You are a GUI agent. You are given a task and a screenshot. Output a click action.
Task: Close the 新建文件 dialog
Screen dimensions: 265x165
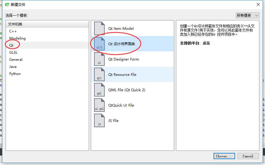258,4
